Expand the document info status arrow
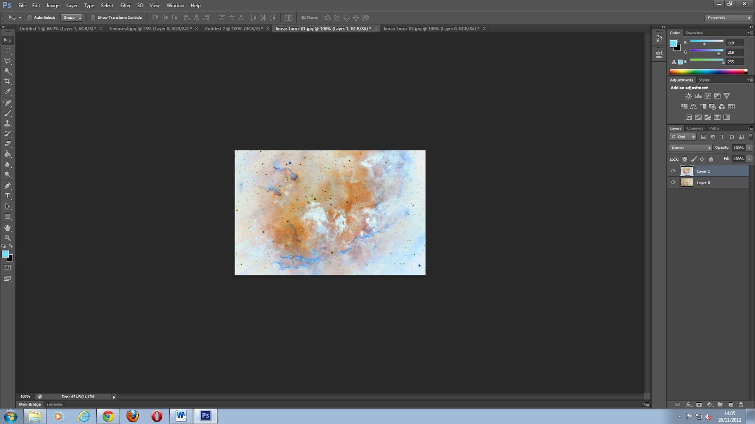This screenshot has height=424, width=755. (x=114, y=397)
